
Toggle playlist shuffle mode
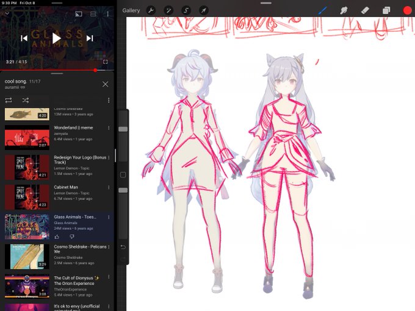[26, 100]
